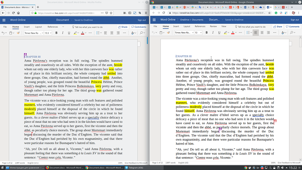Open Chrome three-dot menu
The image size is (302, 170).
[x=299, y=13]
